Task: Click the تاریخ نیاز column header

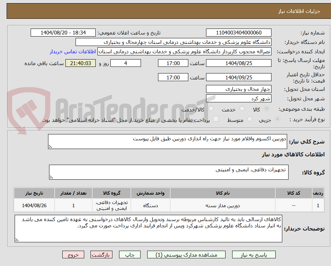Action: pos(34,193)
